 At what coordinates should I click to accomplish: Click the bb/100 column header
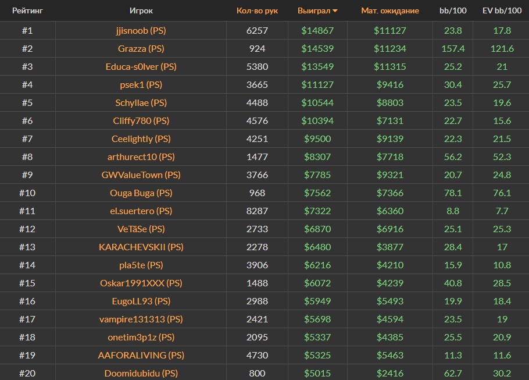point(452,10)
